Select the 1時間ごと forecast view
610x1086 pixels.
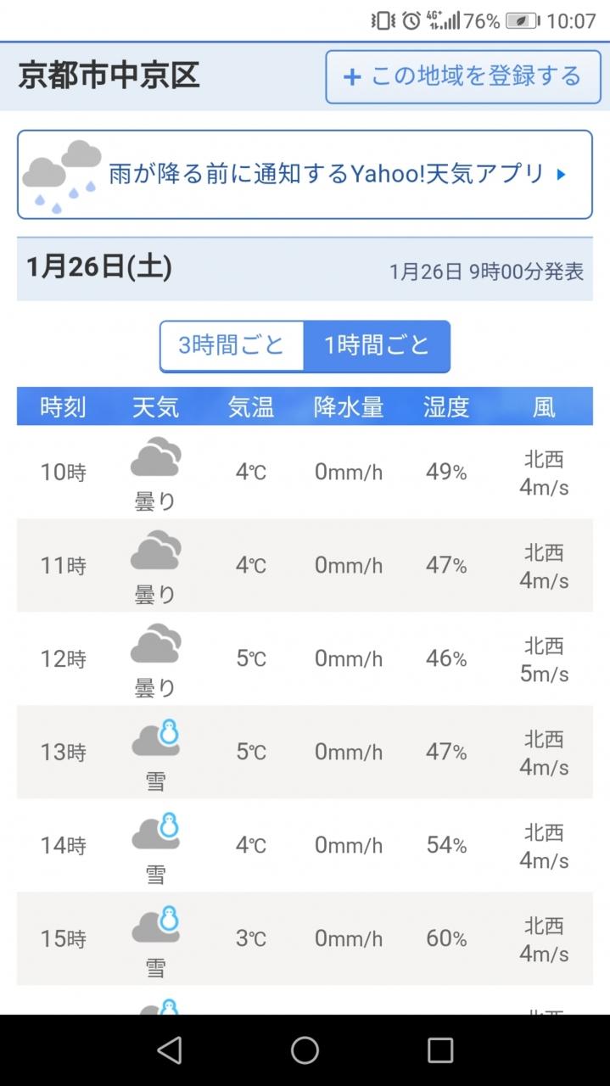coord(377,346)
